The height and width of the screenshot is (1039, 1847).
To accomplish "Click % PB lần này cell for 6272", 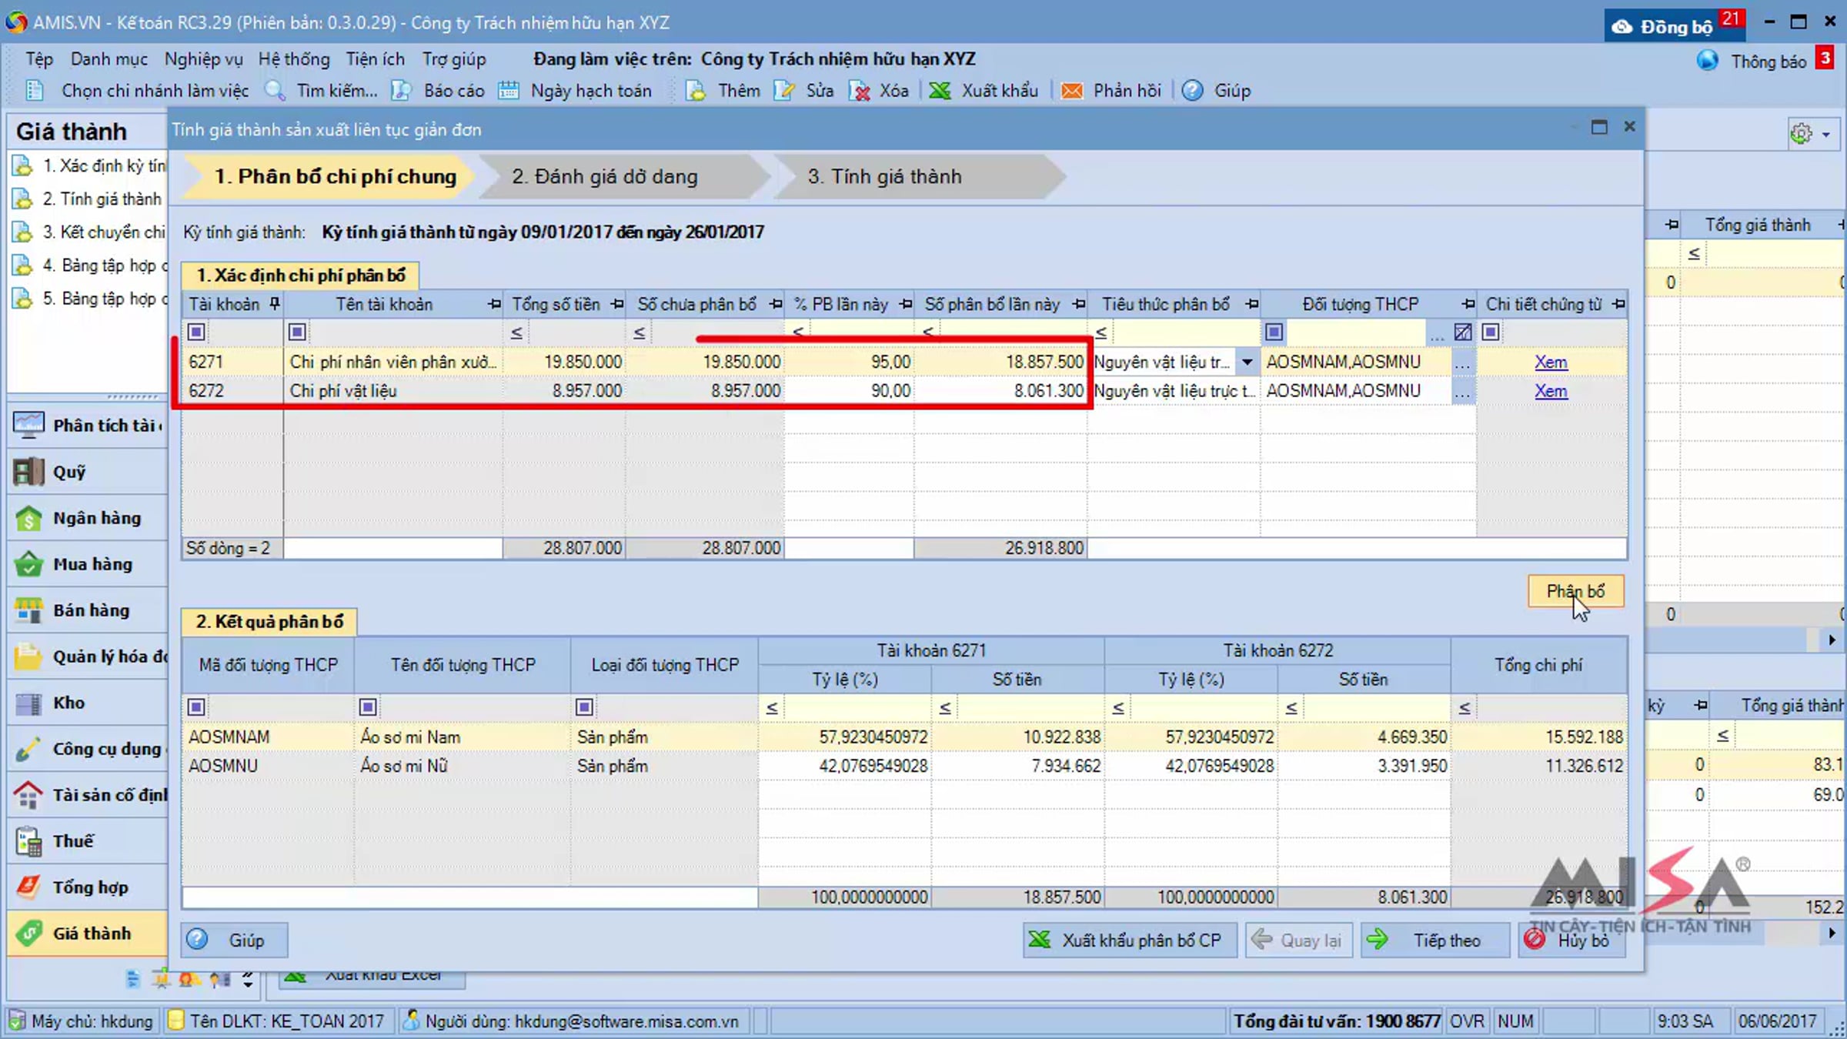I will pyautogui.click(x=849, y=391).
